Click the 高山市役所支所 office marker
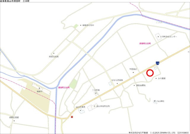The image size is (190, 134). click(x=95, y=106)
